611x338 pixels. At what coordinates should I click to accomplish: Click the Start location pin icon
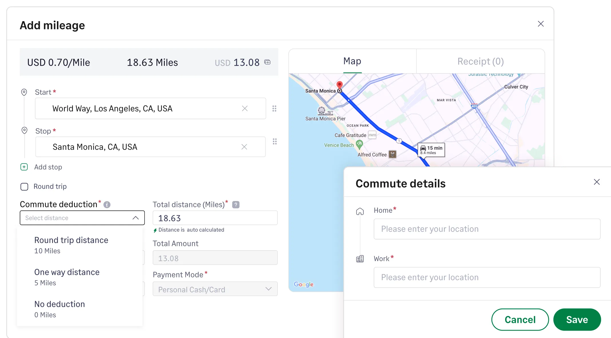(24, 92)
